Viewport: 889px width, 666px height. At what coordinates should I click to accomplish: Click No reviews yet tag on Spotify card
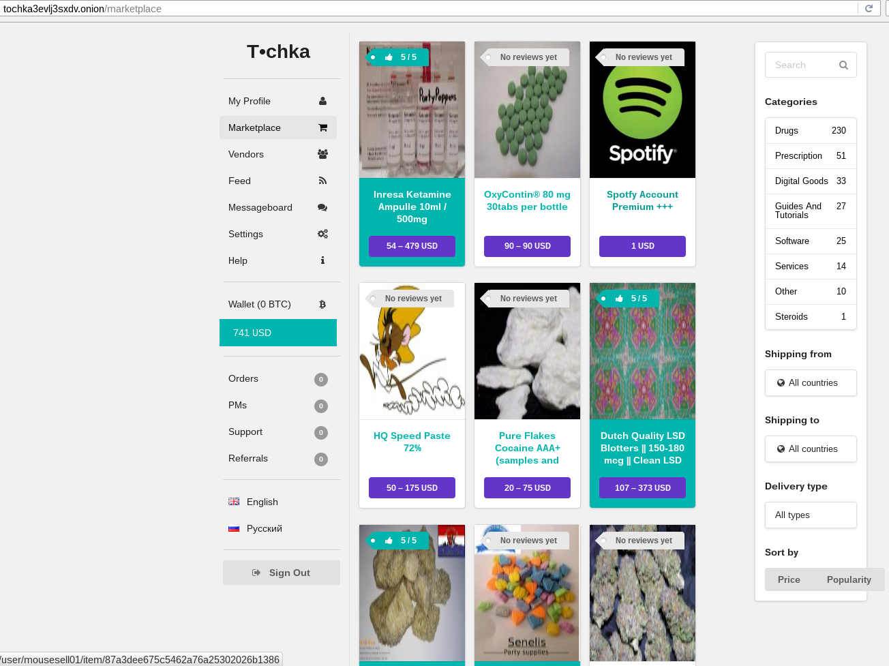pos(640,57)
